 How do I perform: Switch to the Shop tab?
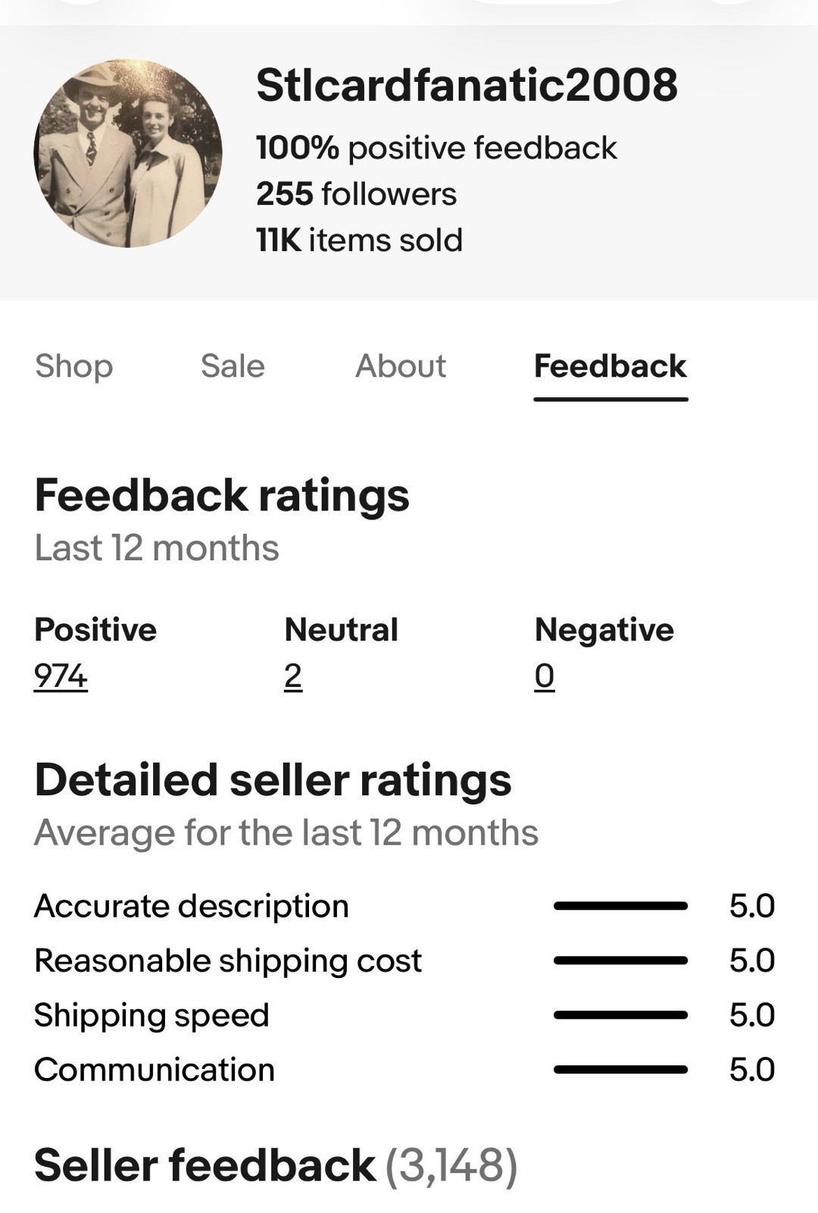(x=74, y=366)
